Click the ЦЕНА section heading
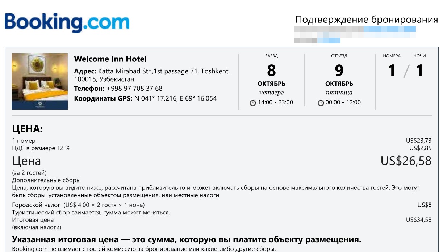This screenshot has width=443, height=252. pyautogui.click(x=28, y=129)
